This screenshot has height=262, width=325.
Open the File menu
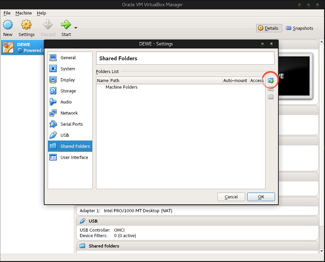[7, 13]
